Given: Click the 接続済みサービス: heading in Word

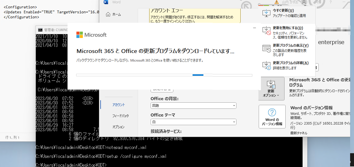Looking at the screenshot, I should coord(166,131).
